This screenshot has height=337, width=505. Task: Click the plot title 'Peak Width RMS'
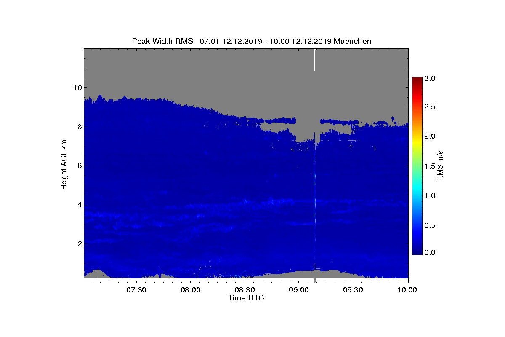[x=162, y=41]
